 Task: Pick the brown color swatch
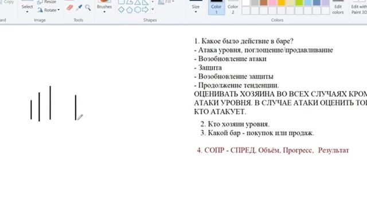pyautogui.click(x=264, y=2)
